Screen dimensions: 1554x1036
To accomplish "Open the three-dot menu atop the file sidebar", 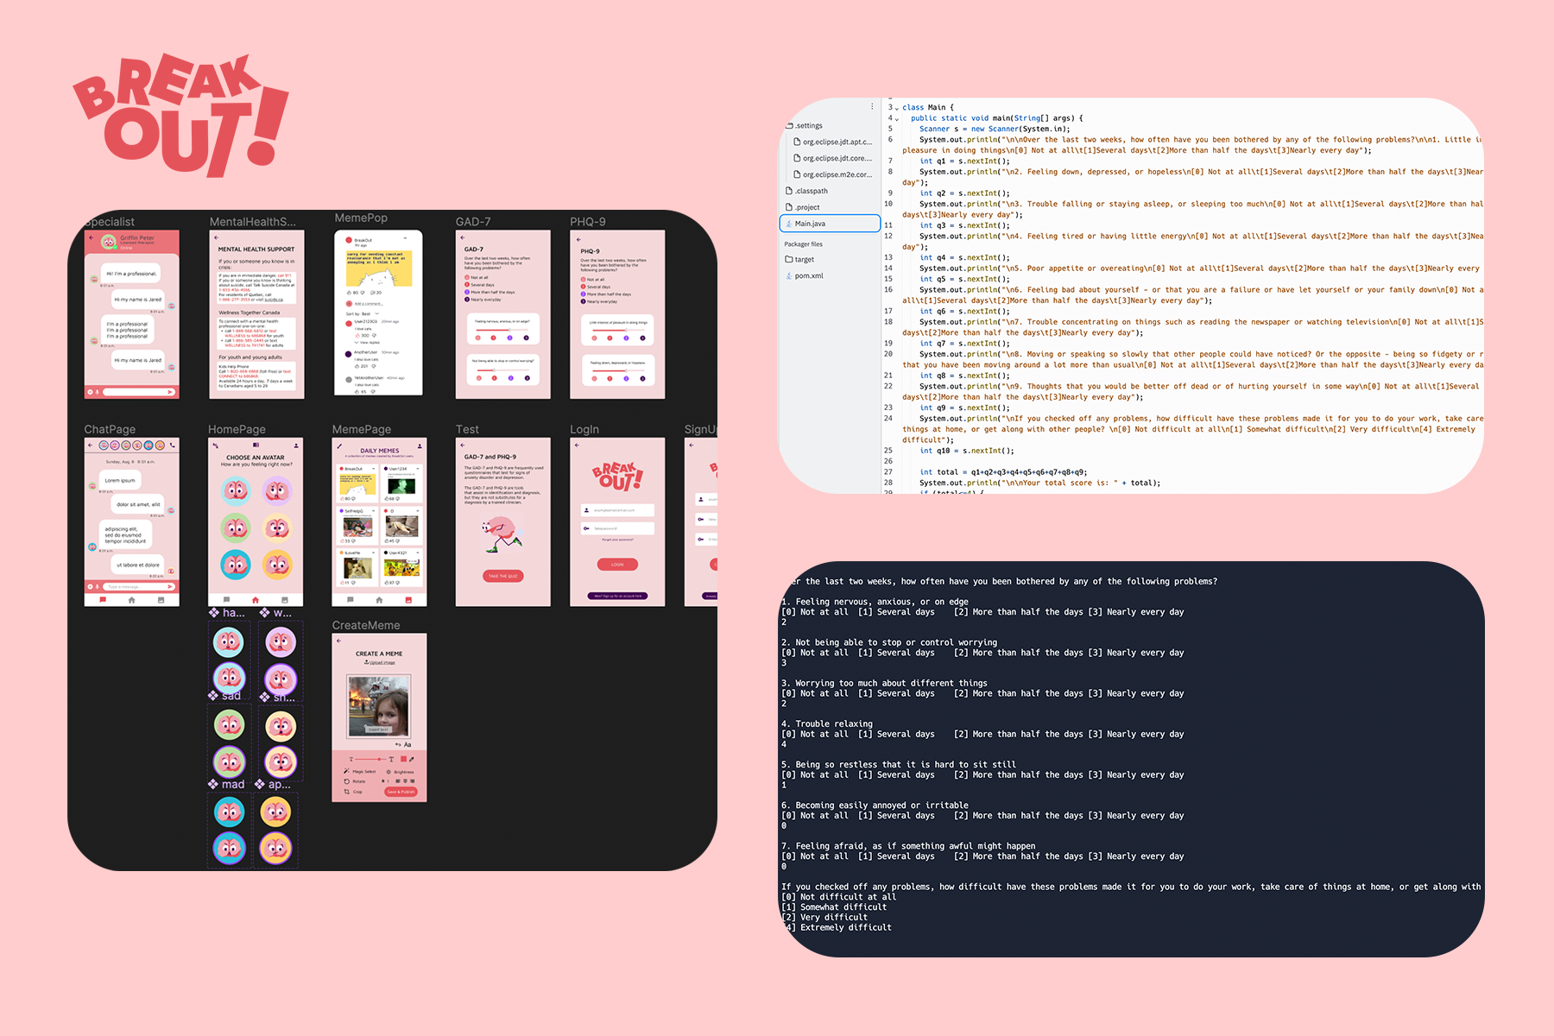I will [870, 105].
